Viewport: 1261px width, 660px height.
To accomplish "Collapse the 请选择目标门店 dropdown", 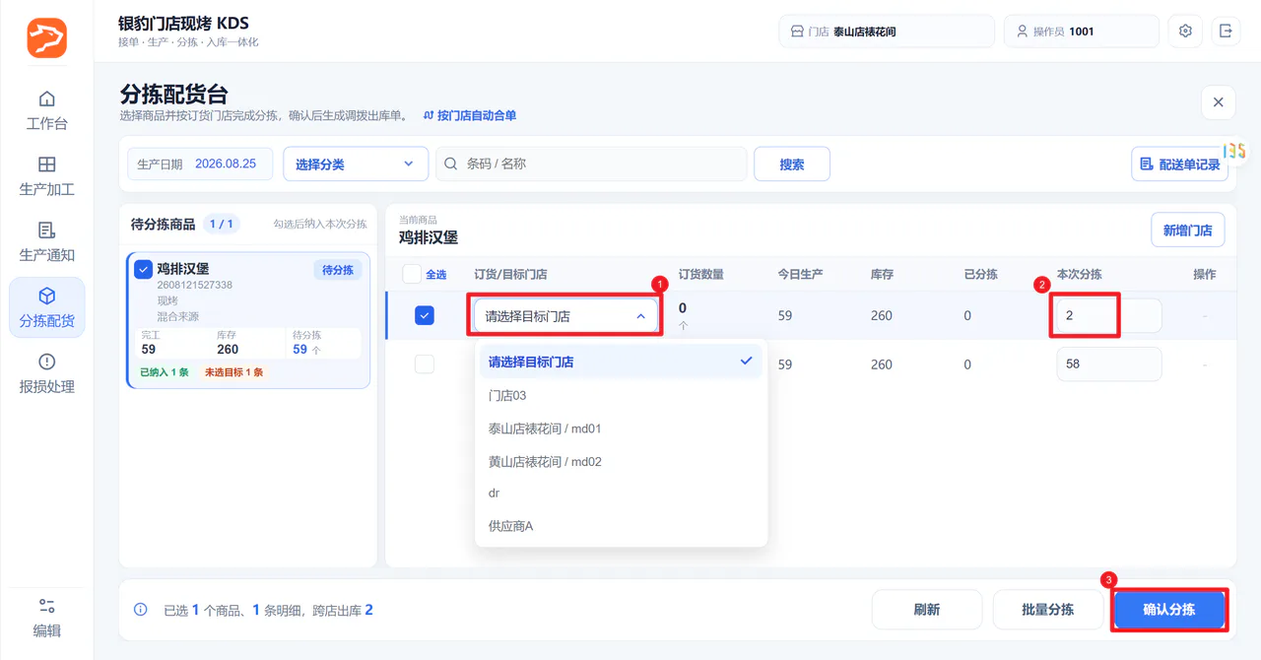I will tap(566, 316).
